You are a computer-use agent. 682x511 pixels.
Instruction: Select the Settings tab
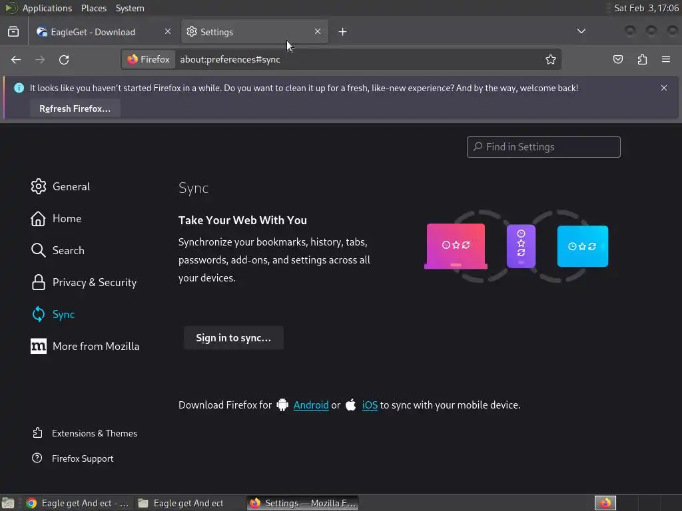click(x=255, y=32)
